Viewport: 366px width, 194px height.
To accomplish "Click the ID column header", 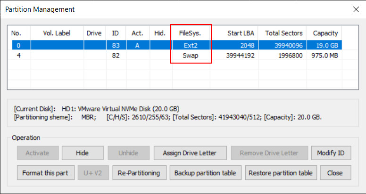I will 116,33.
